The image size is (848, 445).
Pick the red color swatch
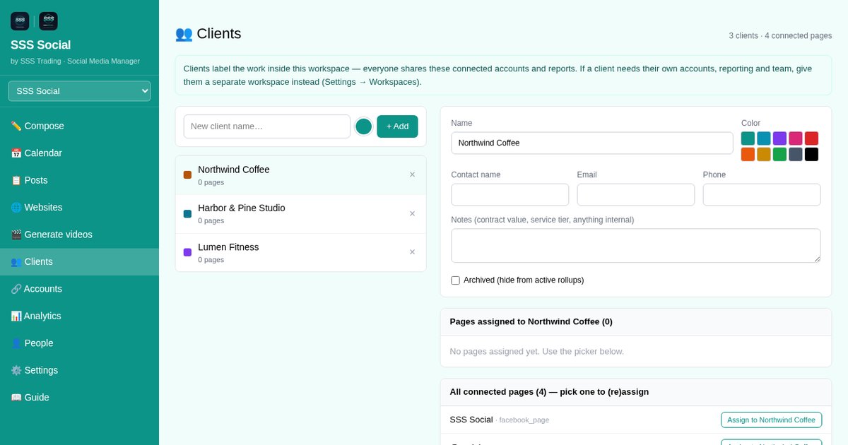[811, 138]
